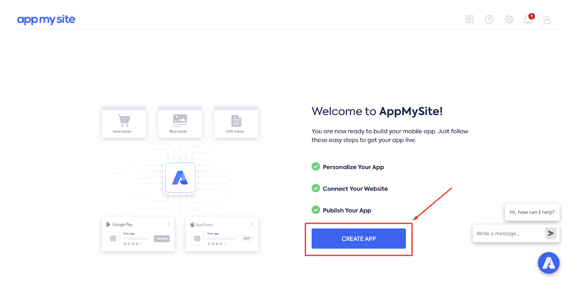Click the Google Play logo icon
The width and height of the screenshot is (584, 290).
pos(109,224)
